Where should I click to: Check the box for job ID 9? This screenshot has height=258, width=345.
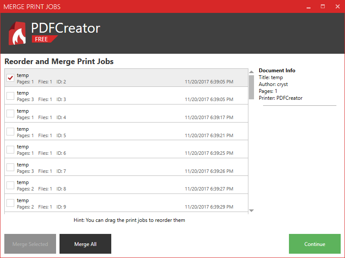(x=11, y=203)
